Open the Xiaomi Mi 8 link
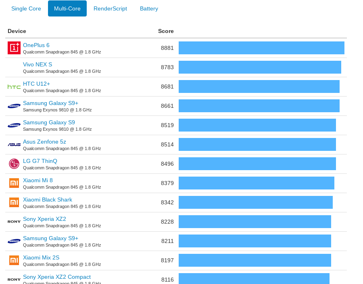 [38, 180]
